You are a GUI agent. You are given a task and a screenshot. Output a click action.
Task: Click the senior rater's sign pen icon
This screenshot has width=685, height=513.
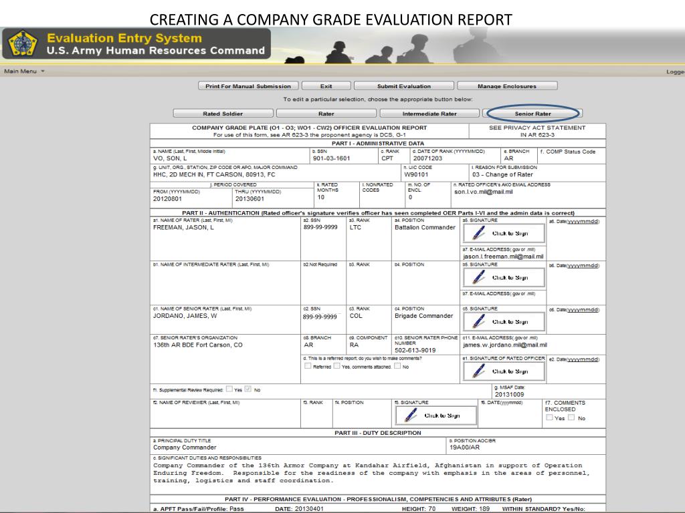pos(479,321)
